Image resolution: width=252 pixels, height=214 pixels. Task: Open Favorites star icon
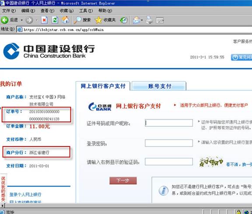pyautogui.click(x=98, y=20)
